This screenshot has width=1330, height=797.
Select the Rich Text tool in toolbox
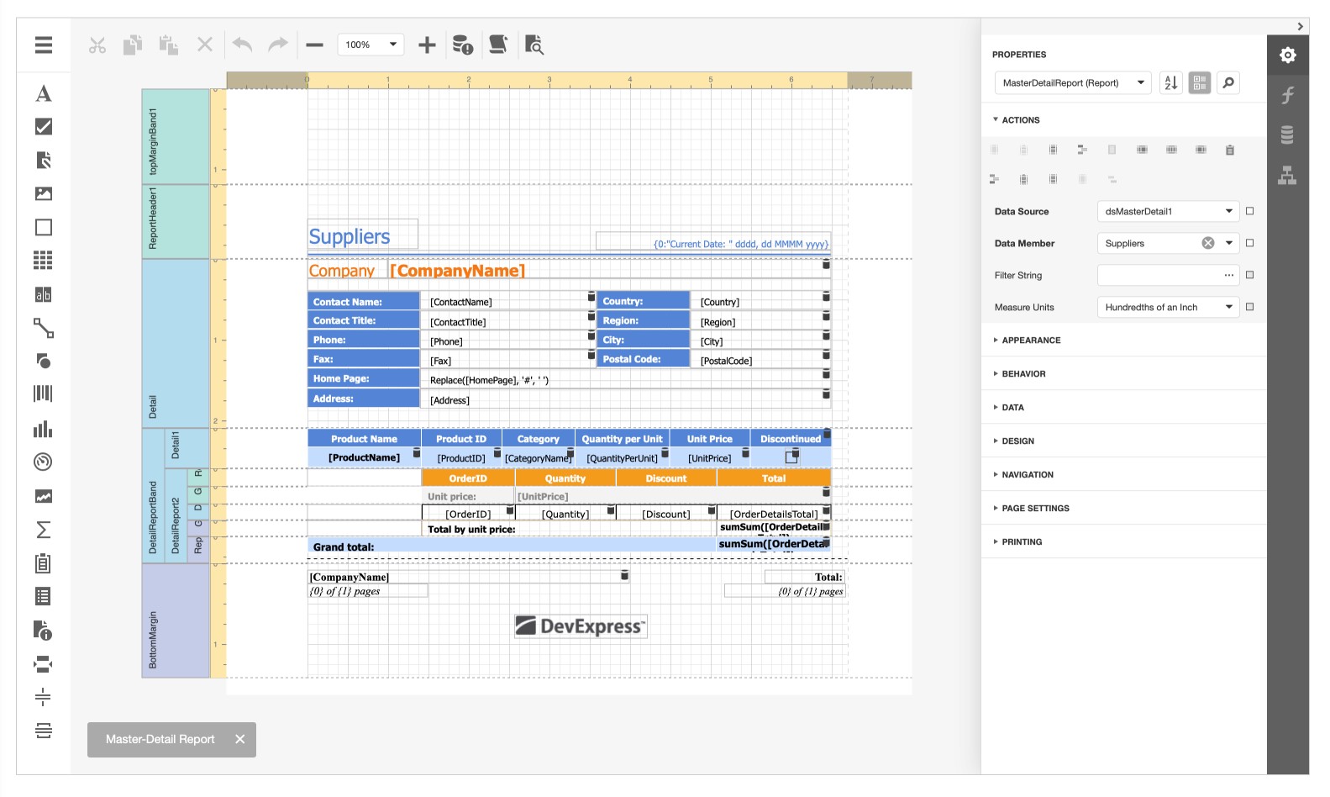pos(44,161)
